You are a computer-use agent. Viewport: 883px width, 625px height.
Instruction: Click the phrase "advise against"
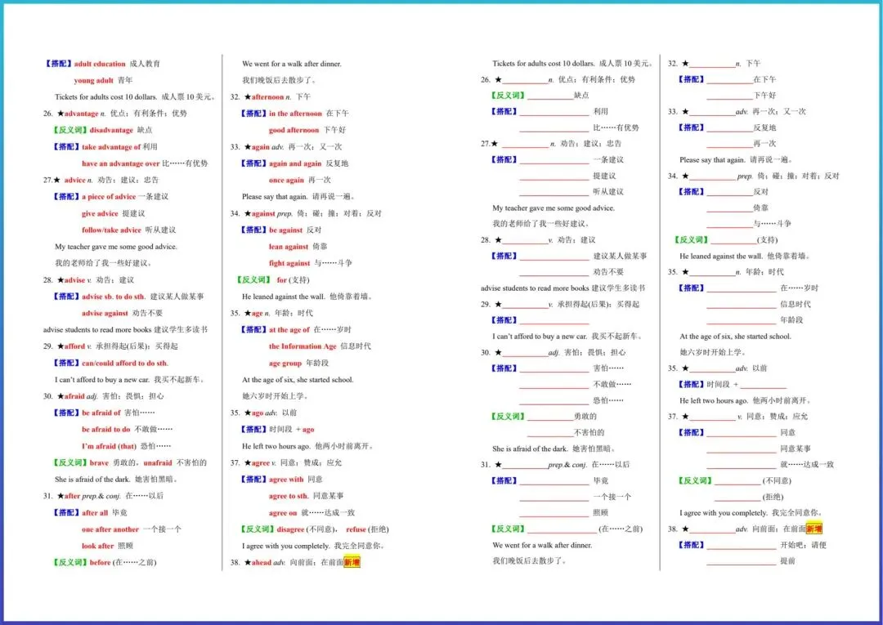tap(105, 314)
